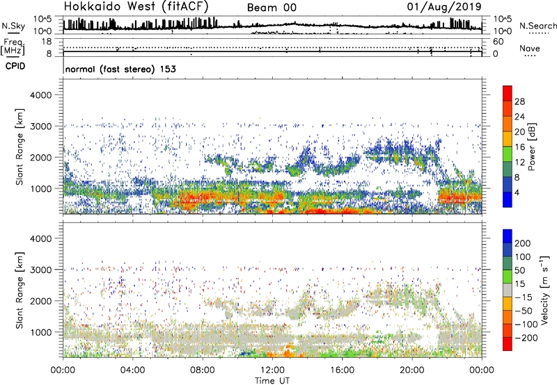Viewport: 557px width, 385px height.
Task: Click the "12:00" time axis label
Action: click(272, 370)
